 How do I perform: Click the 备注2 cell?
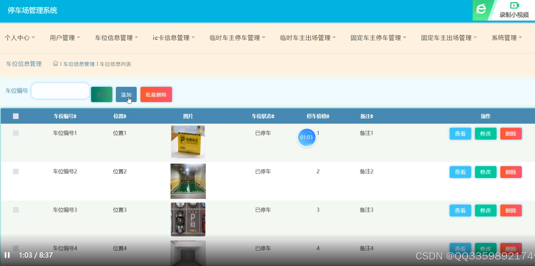366,171
